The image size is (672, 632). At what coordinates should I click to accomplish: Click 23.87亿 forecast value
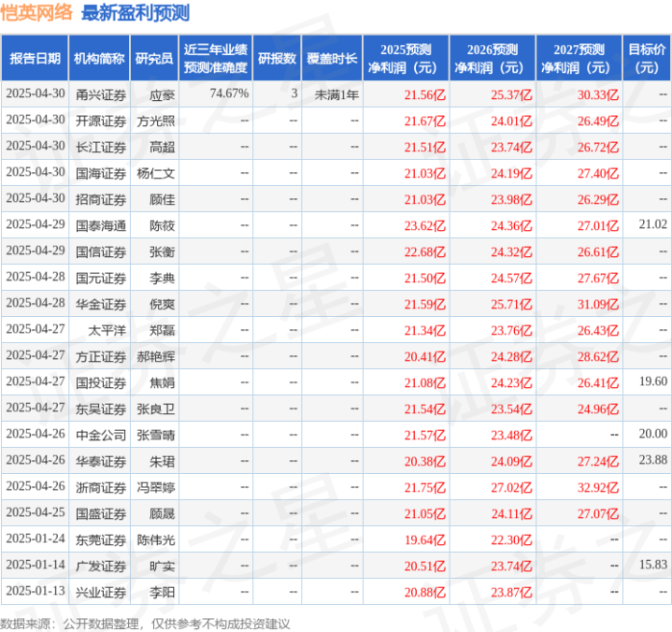coord(511,593)
